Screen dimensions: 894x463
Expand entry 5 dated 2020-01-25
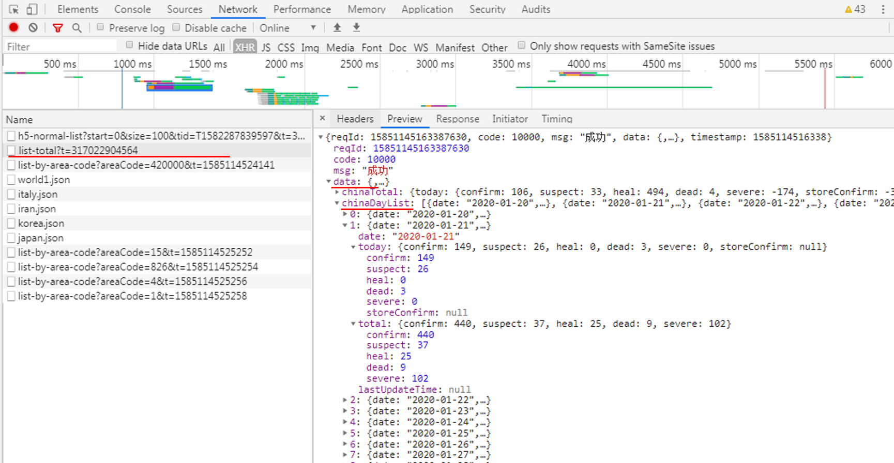pyautogui.click(x=345, y=433)
